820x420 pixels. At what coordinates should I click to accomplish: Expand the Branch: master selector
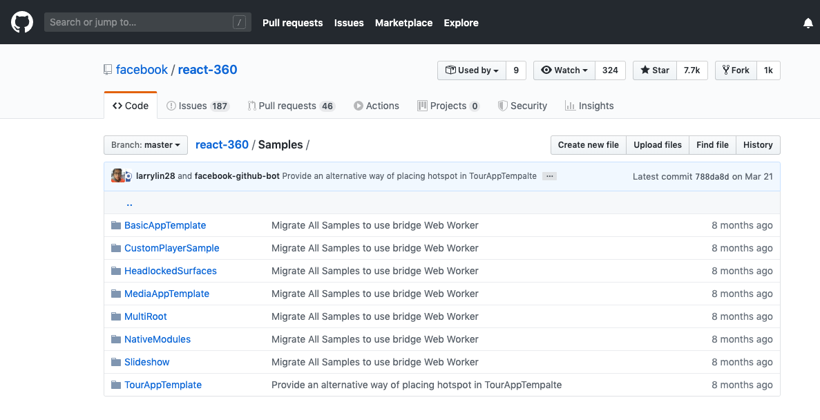tap(145, 145)
